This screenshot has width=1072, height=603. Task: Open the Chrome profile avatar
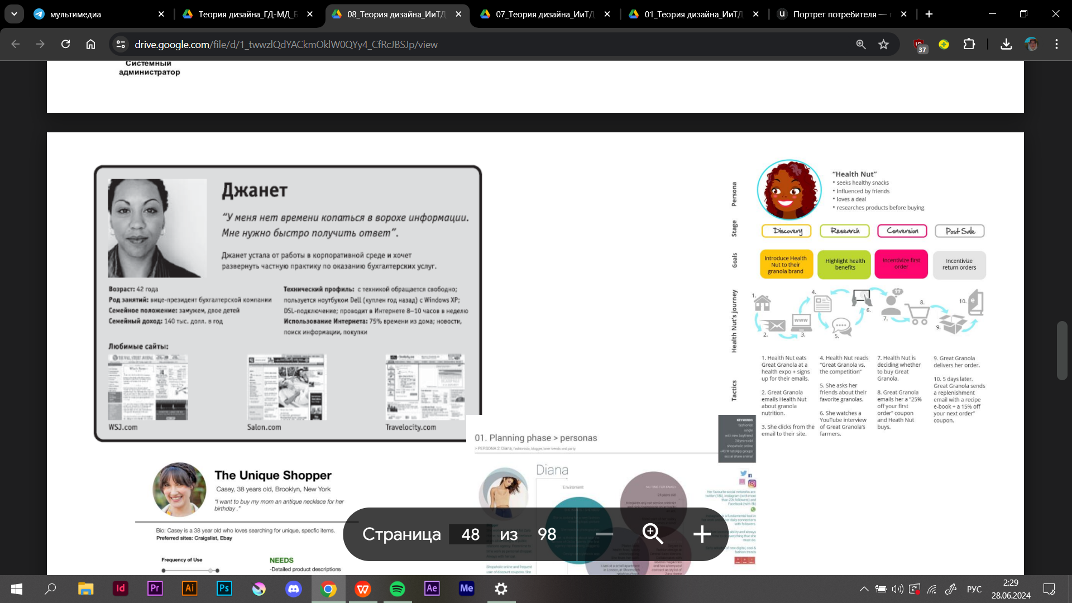[1031, 44]
